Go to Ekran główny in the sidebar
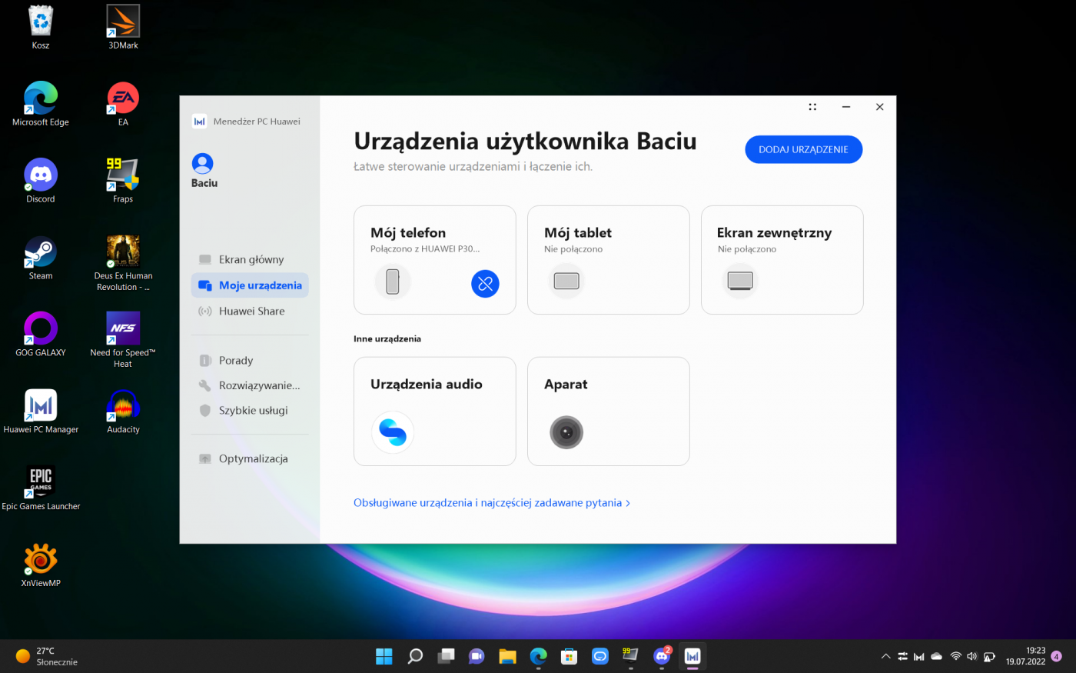The height and width of the screenshot is (673, 1076). 251,260
